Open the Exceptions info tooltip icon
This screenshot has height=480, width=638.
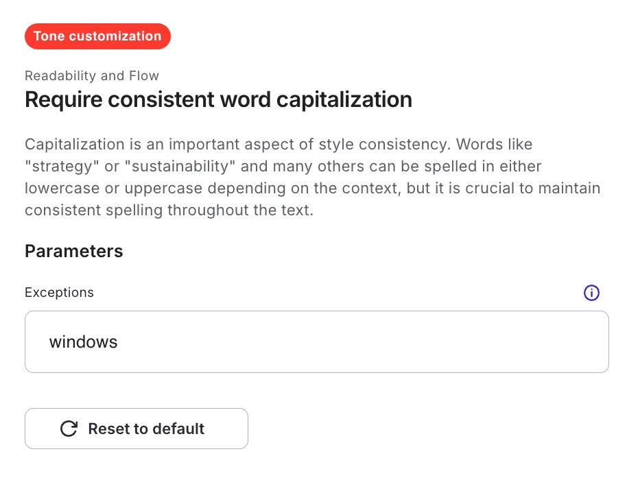(x=591, y=293)
